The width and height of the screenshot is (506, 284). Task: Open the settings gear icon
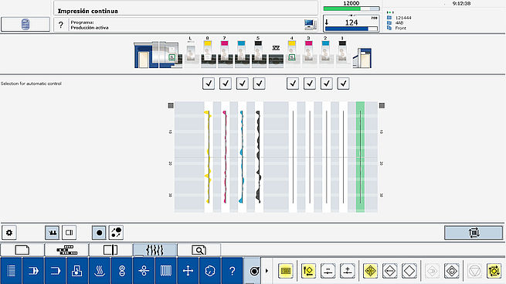[x=9, y=233]
